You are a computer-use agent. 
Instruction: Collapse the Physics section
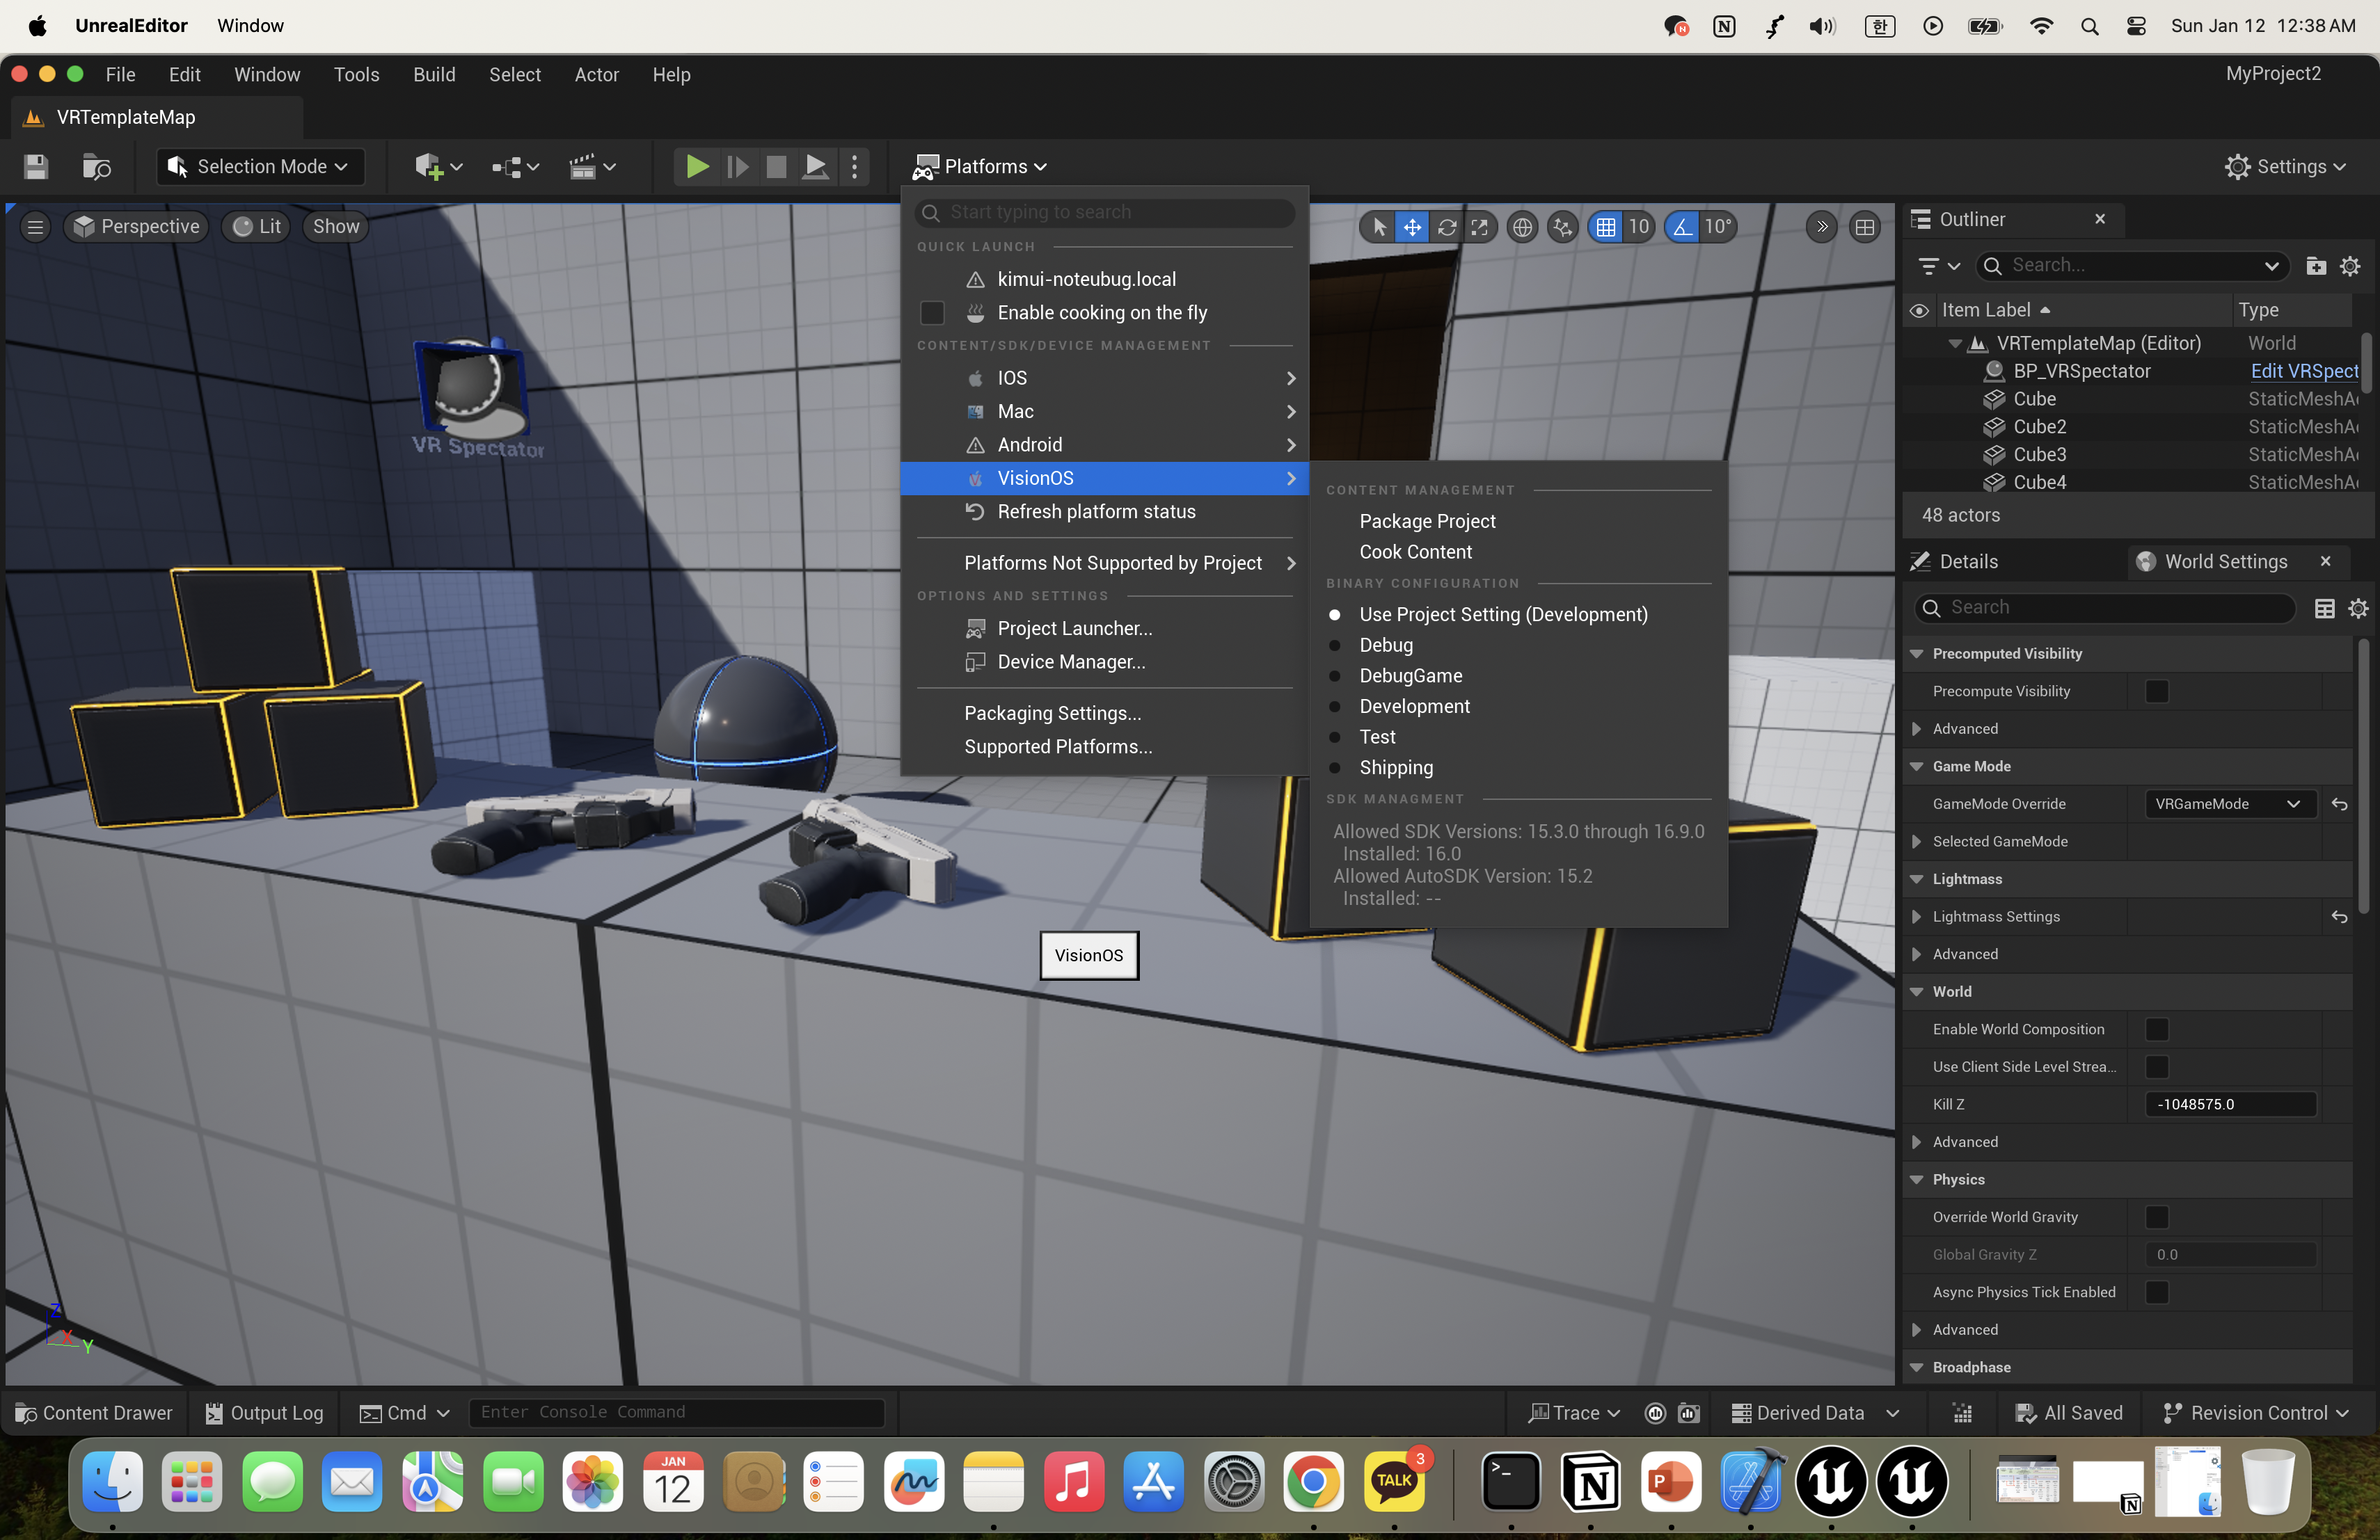(1916, 1179)
